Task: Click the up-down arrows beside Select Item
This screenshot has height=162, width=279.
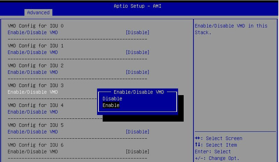Action: (x=198, y=145)
